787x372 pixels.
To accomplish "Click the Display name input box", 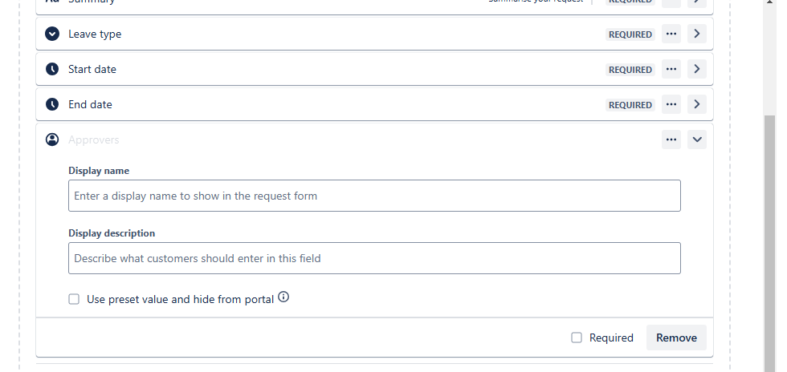I will click(374, 196).
